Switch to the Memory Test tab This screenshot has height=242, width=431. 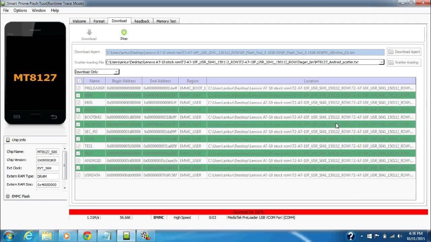tap(166, 21)
